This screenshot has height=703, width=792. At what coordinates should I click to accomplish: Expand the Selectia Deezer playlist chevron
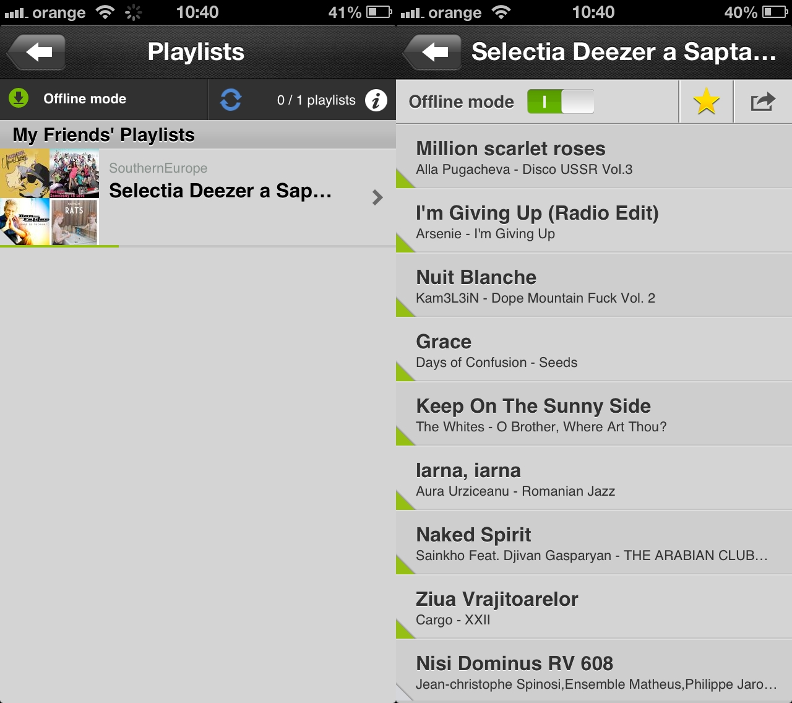[x=377, y=197]
